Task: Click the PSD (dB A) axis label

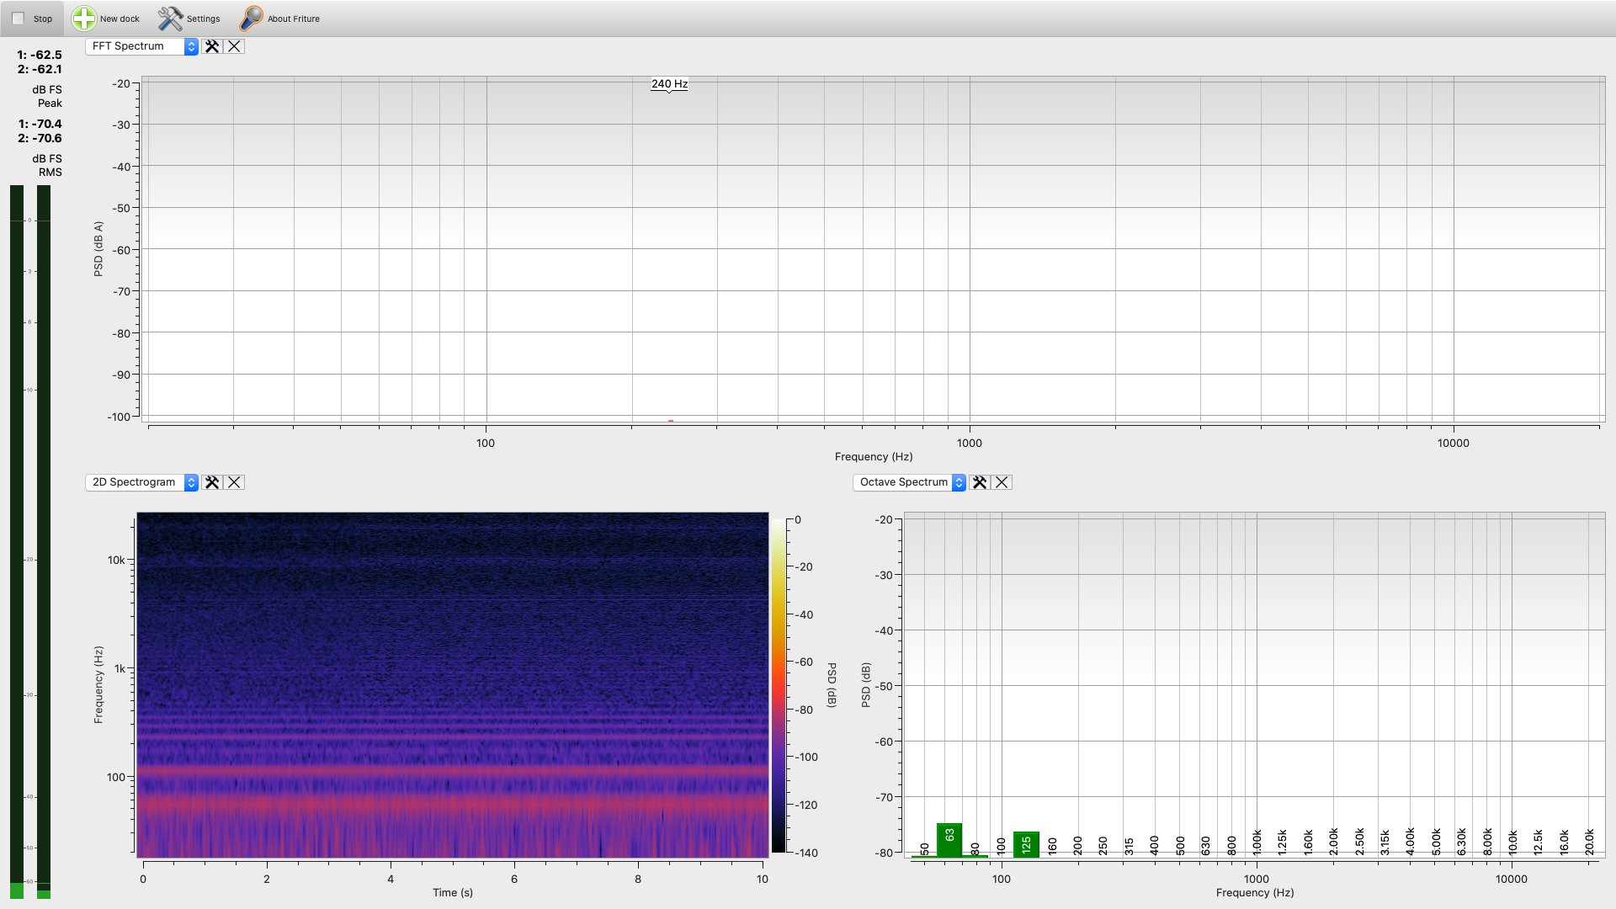Action: (x=98, y=249)
